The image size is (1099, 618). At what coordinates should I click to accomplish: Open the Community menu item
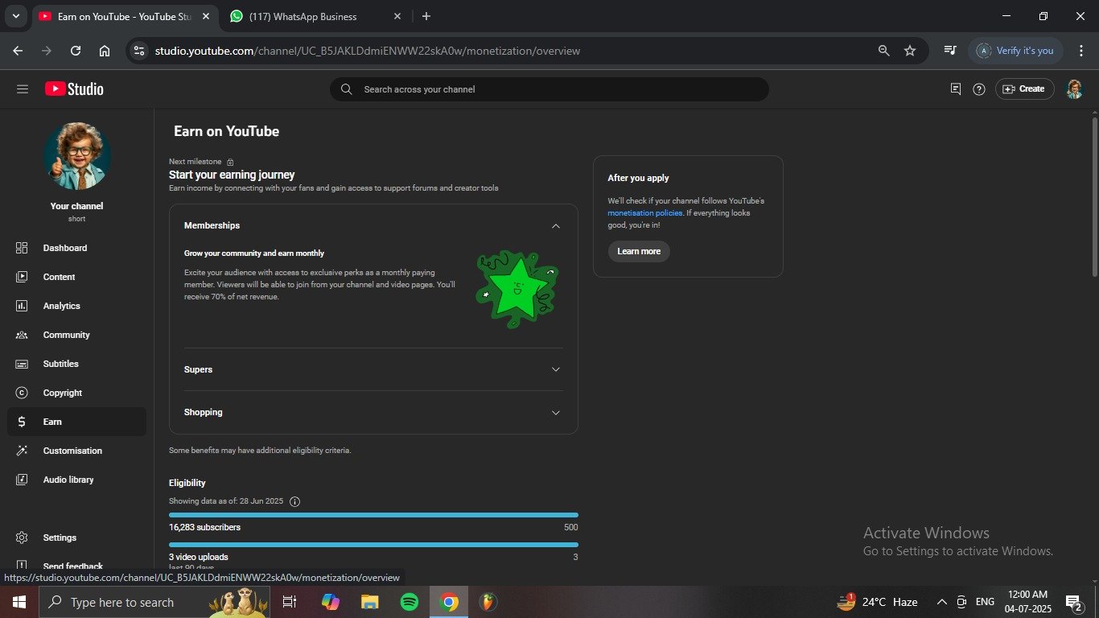coord(76,335)
